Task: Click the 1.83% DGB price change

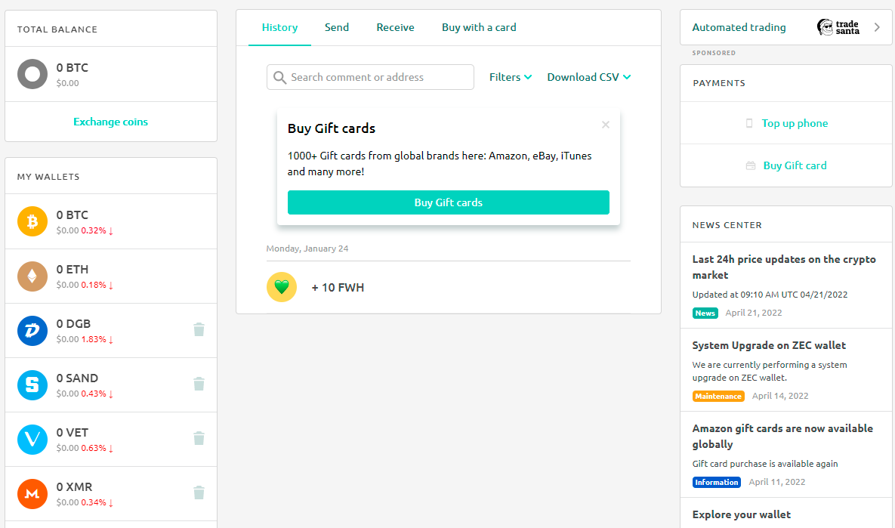Action: pyautogui.click(x=97, y=339)
